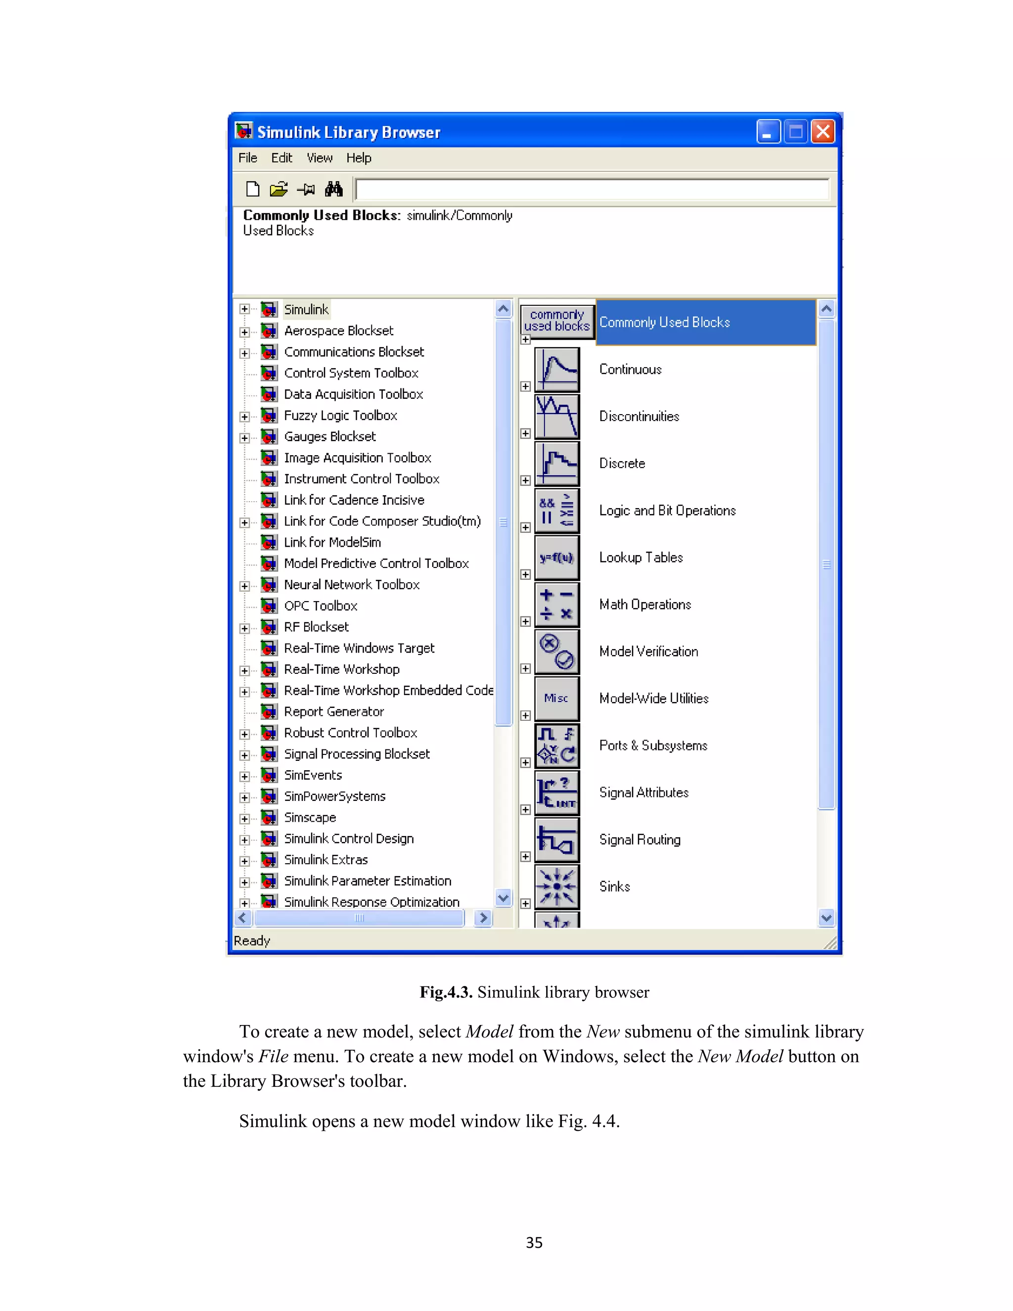Select the Lookup Tables y=f(u) icon
This screenshot has height=1311, width=1013.
(557, 558)
